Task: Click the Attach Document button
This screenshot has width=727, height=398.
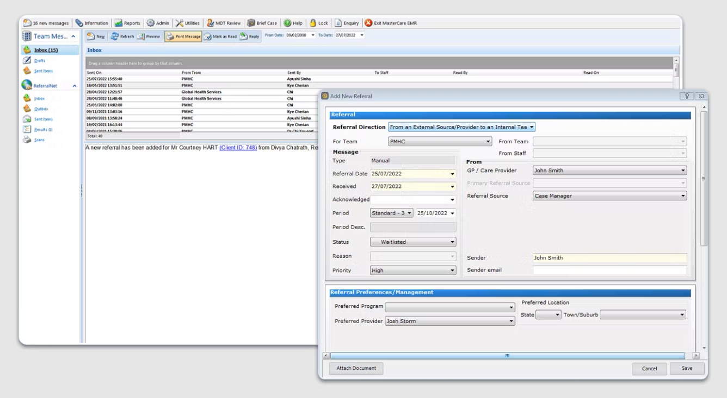Action: coord(356,368)
